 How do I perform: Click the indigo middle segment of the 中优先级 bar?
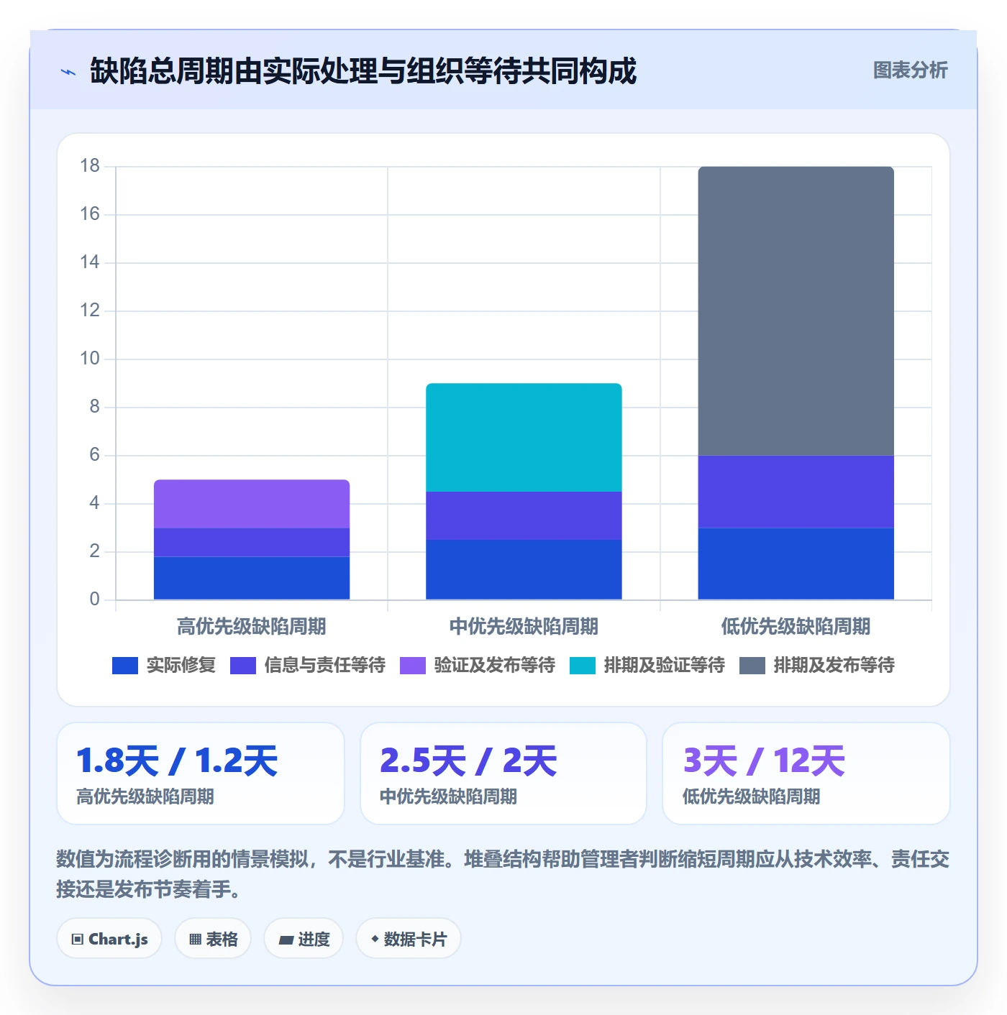[524, 515]
